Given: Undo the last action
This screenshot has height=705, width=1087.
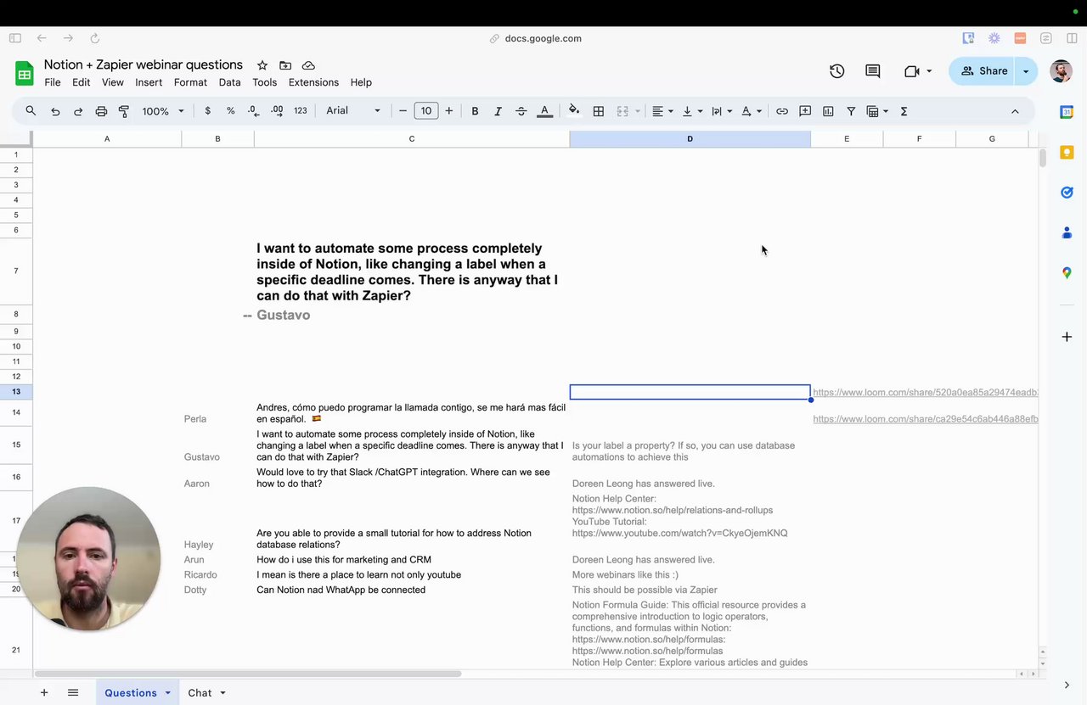Looking at the screenshot, I should coord(55,111).
